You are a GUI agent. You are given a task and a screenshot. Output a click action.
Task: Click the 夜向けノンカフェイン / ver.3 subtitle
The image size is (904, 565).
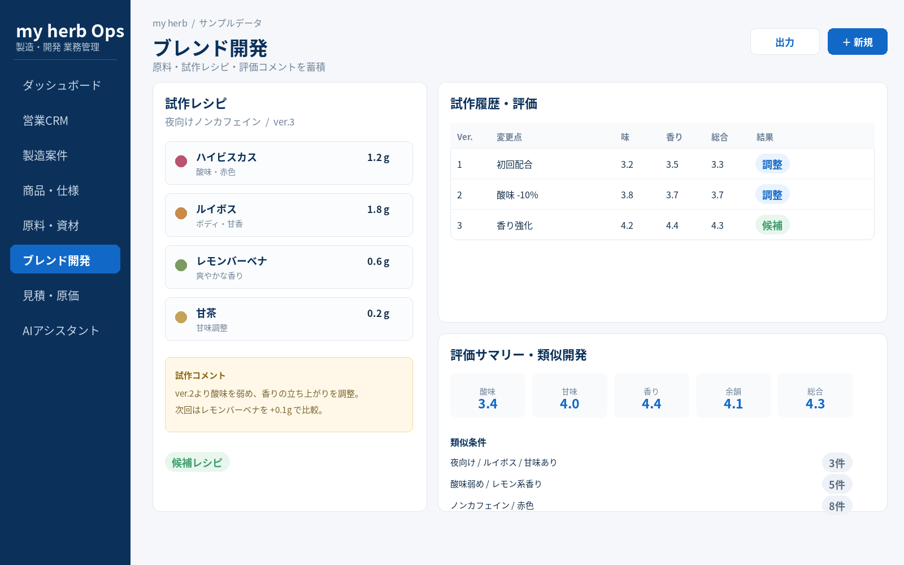(x=229, y=122)
